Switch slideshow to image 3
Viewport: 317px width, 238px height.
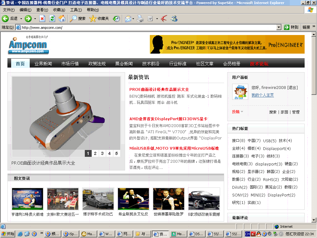coord(102,153)
